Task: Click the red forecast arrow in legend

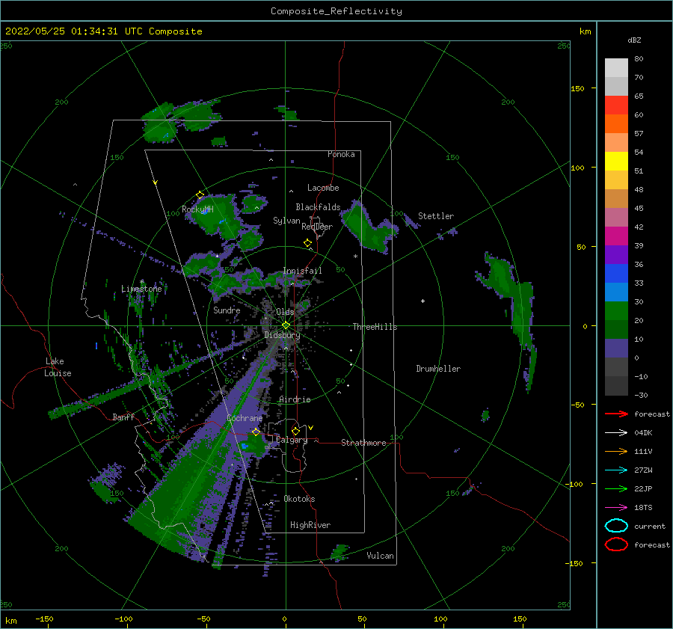Action: [x=616, y=414]
